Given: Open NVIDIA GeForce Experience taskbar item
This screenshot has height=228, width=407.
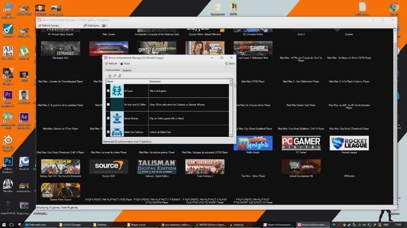Looking at the screenshot, I should (x=210, y=225).
